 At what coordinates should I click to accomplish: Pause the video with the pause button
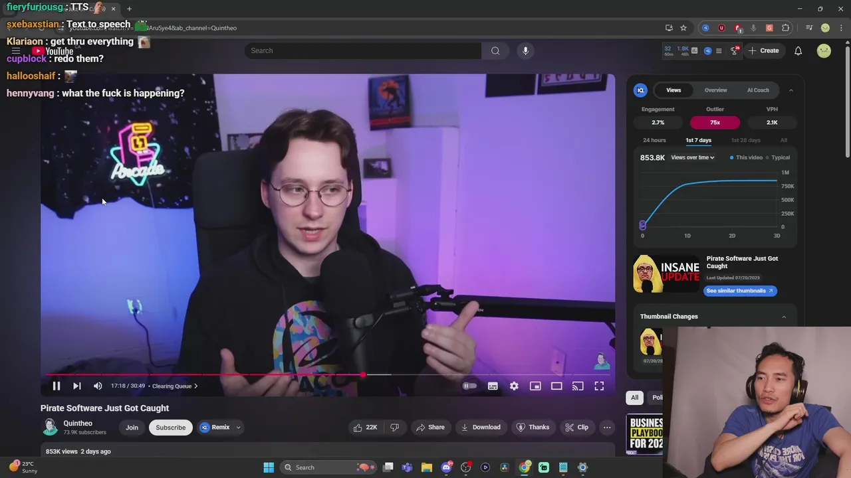pyautogui.click(x=57, y=386)
